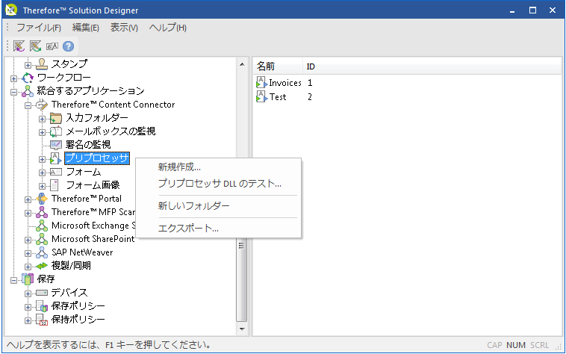Click the 保存 storage icon

point(28,279)
